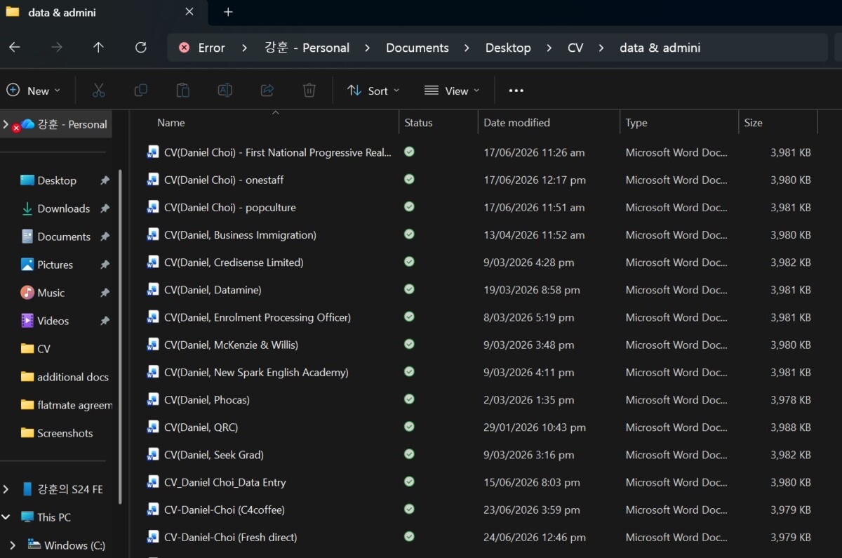Open Desktop in the sidebar

57,180
